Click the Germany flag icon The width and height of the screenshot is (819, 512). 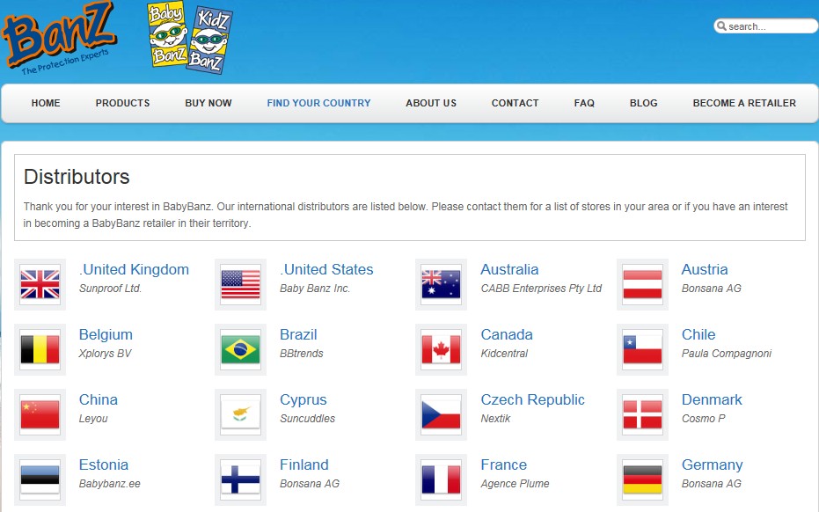click(x=642, y=479)
